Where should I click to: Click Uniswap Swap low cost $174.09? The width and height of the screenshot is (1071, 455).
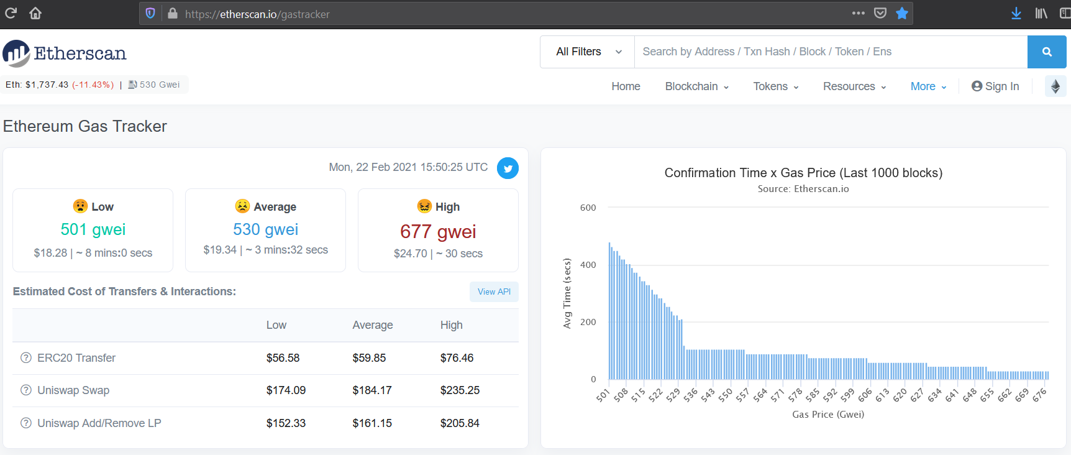286,390
